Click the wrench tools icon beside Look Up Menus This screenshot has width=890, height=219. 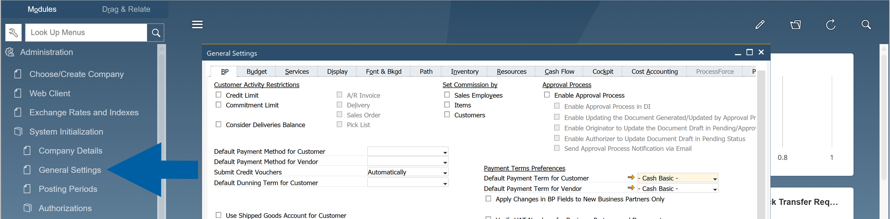click(13, 32)
